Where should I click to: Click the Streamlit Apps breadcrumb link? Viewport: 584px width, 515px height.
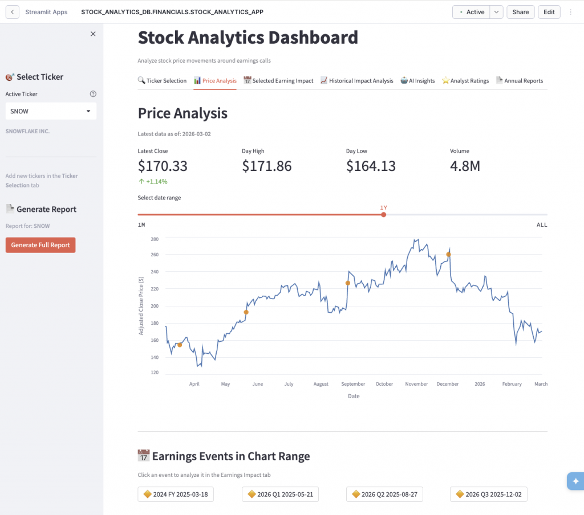click(x=46, y=12)
